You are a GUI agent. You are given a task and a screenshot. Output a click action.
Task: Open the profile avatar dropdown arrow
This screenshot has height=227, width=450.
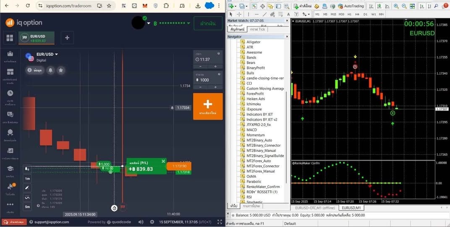pyautogui.click(x=149, y=23)
